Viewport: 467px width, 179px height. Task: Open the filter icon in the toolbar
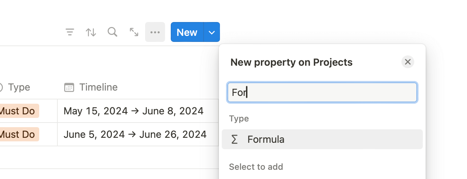click(70, 32)
